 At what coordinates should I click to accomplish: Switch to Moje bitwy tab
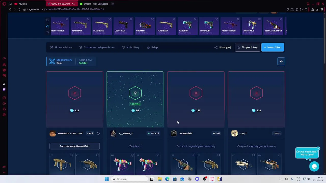[x=131, y=47]
